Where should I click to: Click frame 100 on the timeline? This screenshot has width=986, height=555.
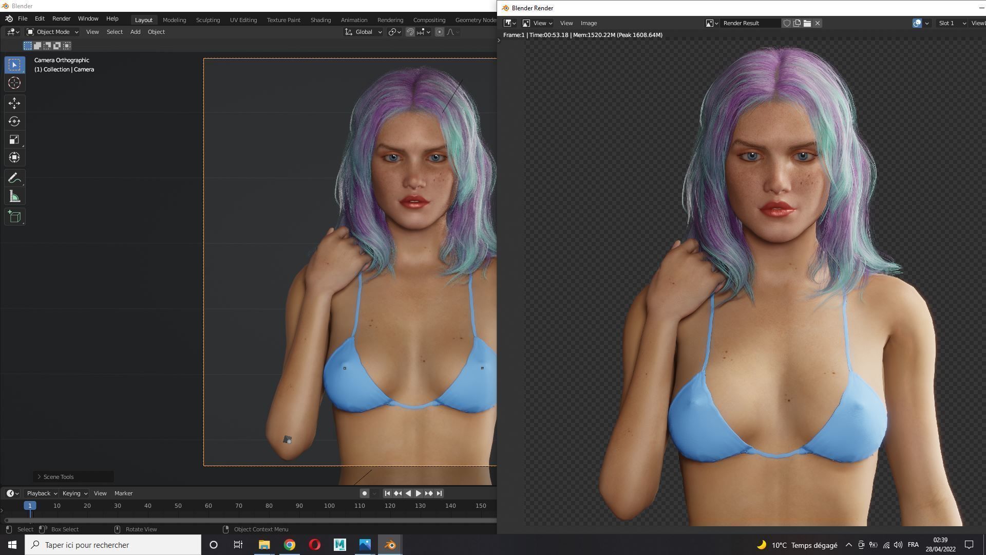[329, 506]
